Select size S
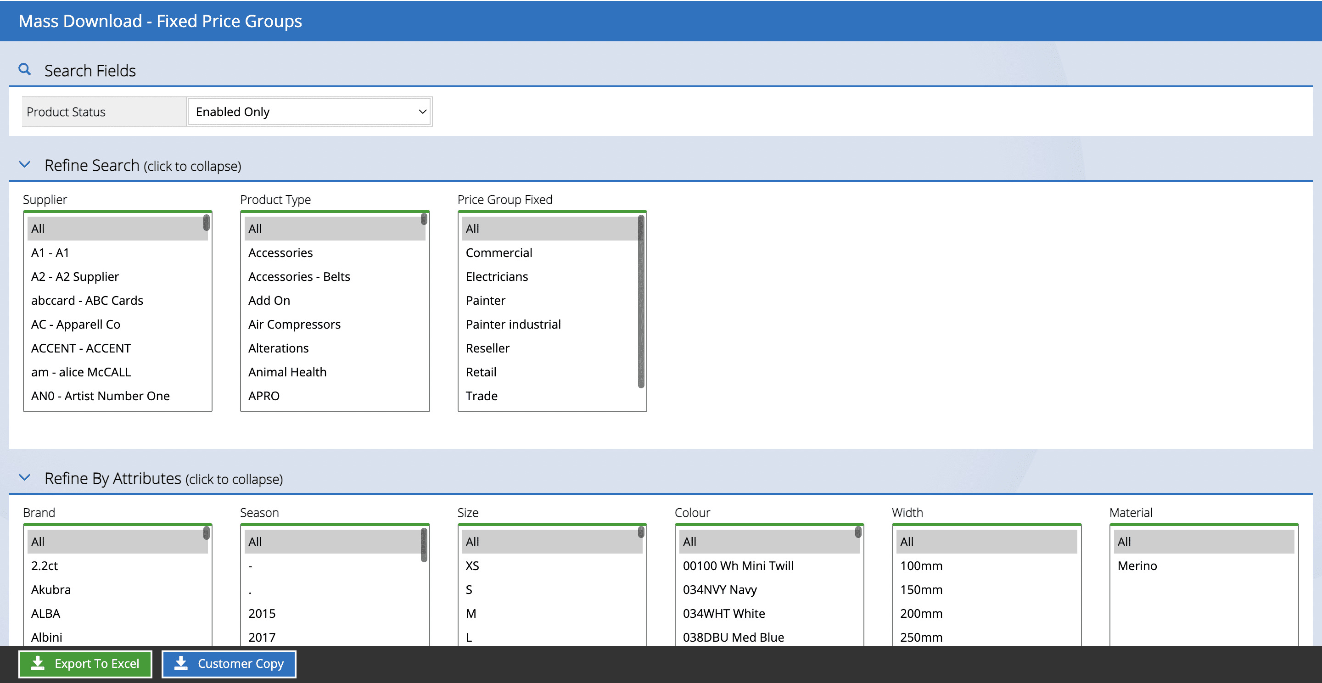Screen dimensions: 1322x683 pos(552,589)
